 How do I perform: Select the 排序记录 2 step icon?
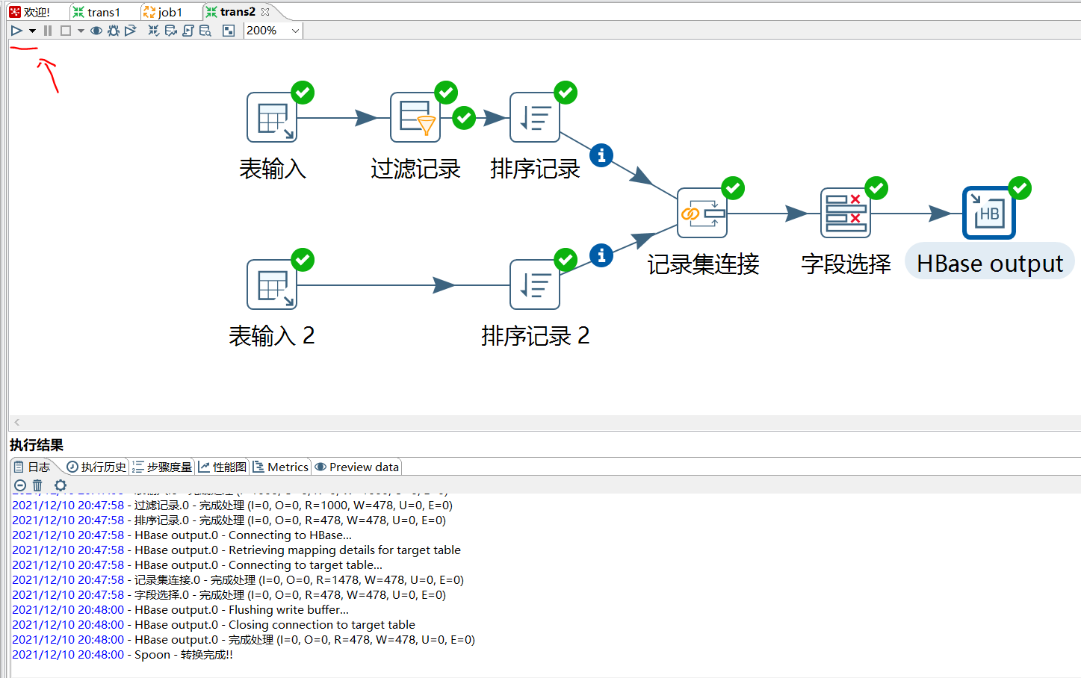535,284
